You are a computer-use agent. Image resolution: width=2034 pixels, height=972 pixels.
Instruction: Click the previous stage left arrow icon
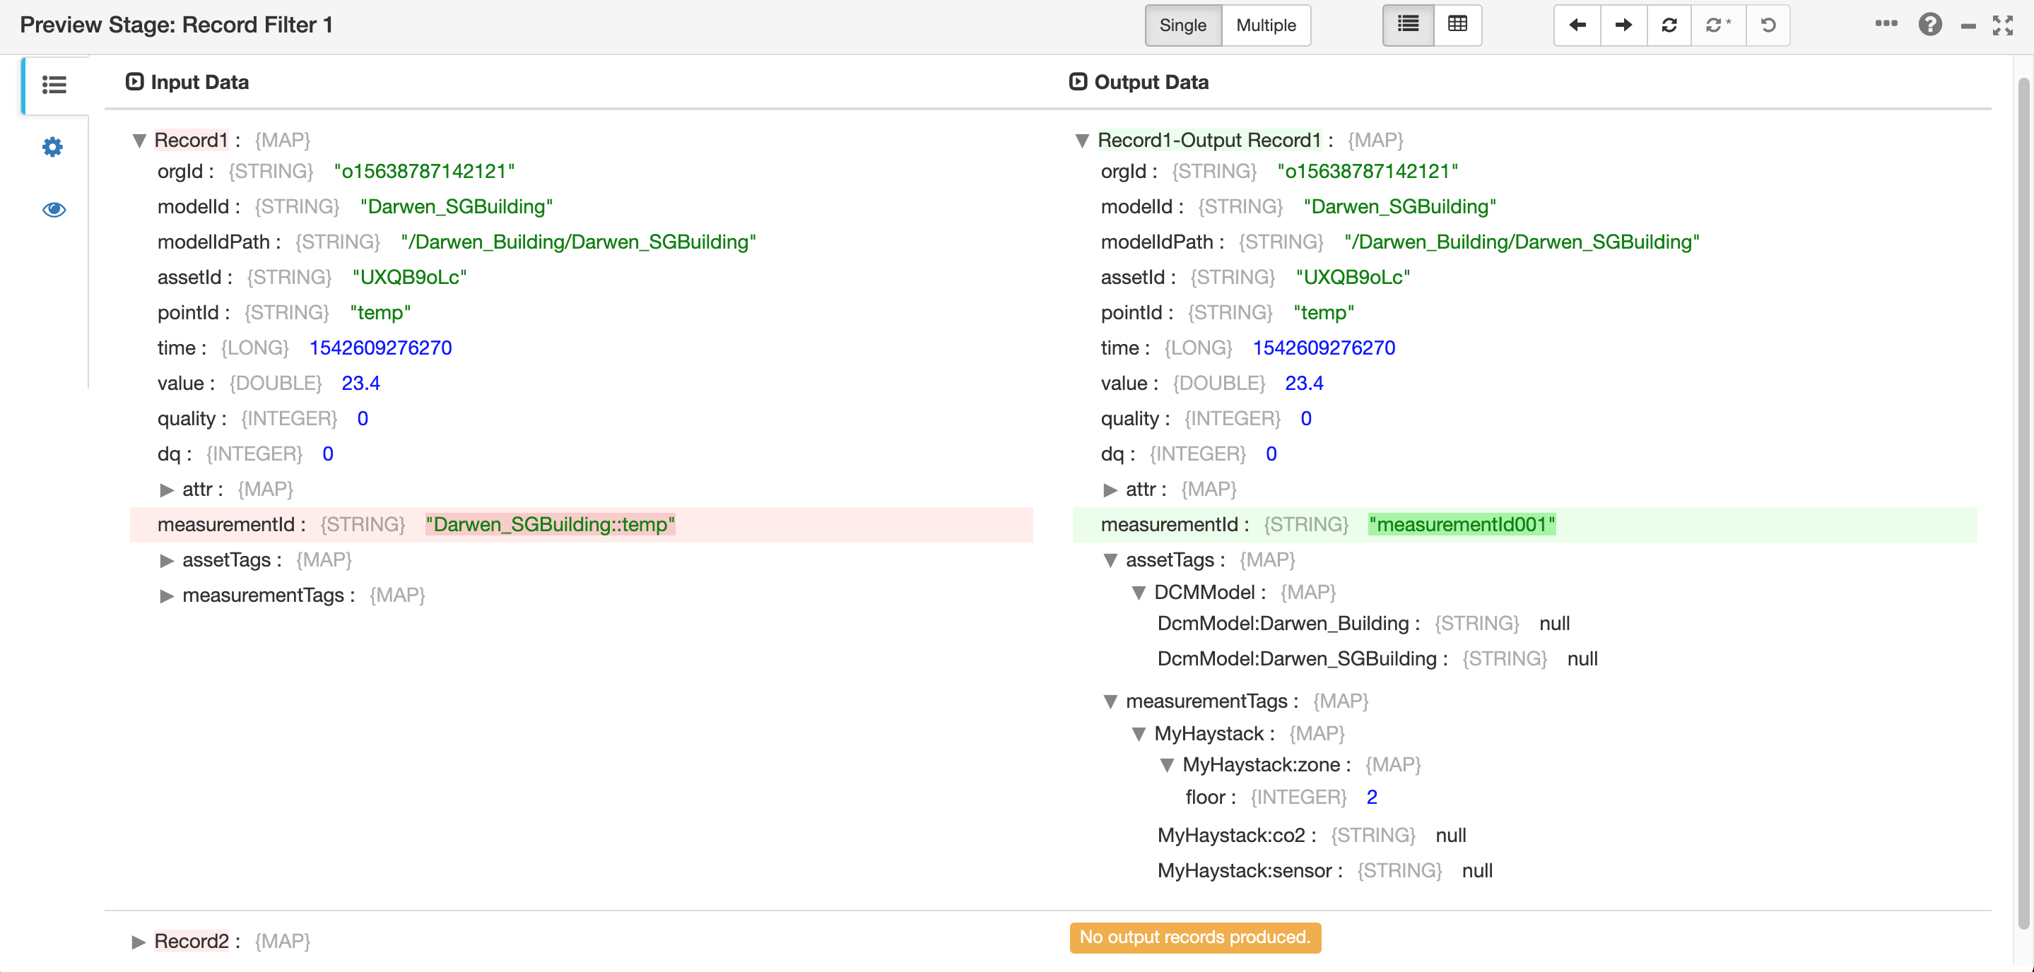click(x=1577, y=25)
